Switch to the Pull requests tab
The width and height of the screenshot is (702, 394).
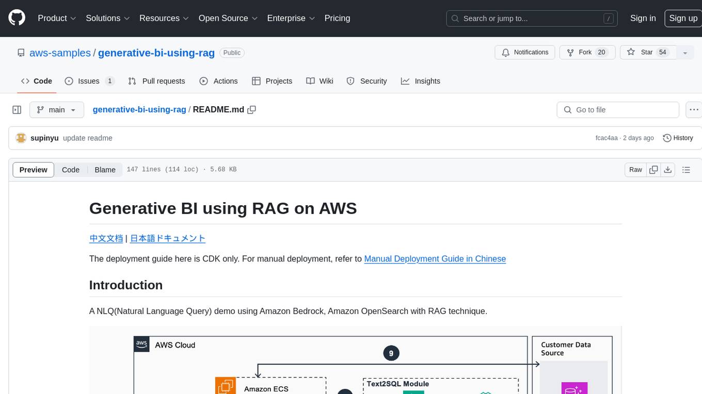(x=156, y=81)
